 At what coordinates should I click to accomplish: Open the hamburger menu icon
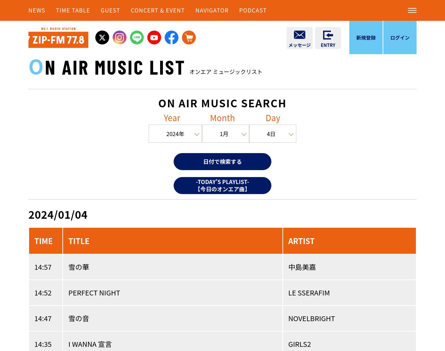[412, 10]
